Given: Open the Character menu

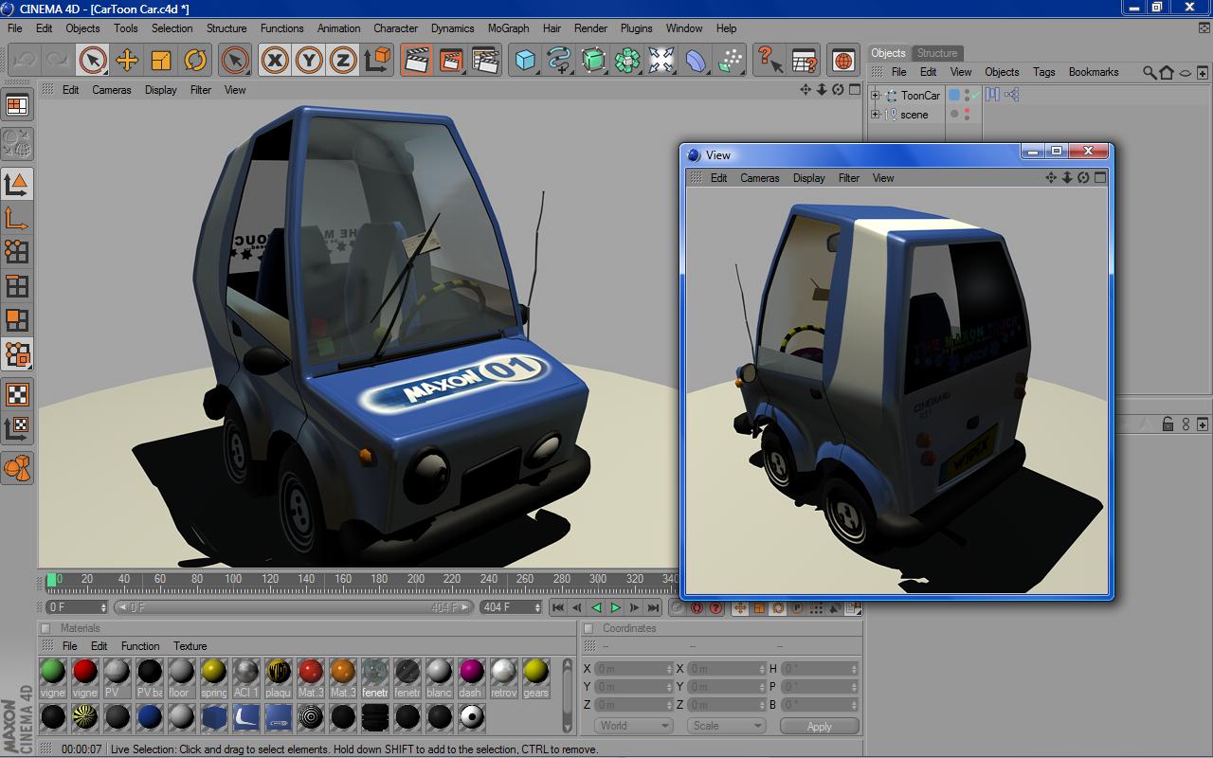Looking at the screenshot, I should click(x=395, y=28).
